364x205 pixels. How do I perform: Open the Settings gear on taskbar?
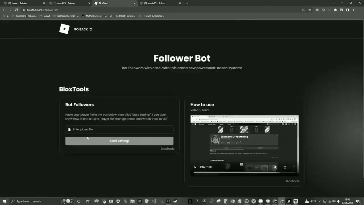coord(118,201)
